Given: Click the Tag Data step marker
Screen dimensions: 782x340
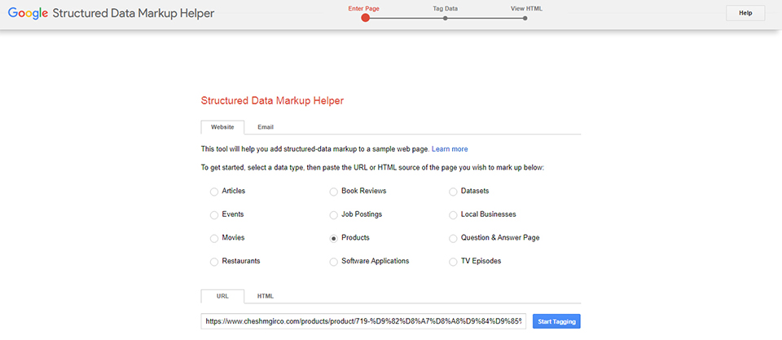Looking at the screenshot, I should click(x=446, y=19).
